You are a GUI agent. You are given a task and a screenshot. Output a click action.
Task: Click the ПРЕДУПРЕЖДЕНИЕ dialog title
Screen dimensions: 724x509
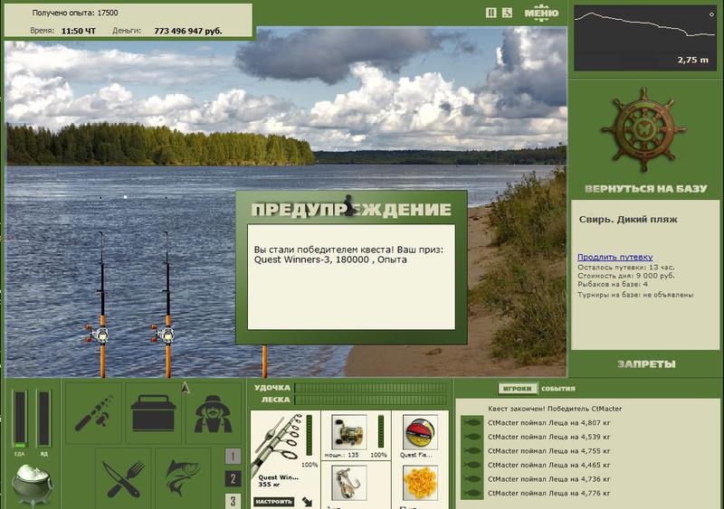point(351,210)
